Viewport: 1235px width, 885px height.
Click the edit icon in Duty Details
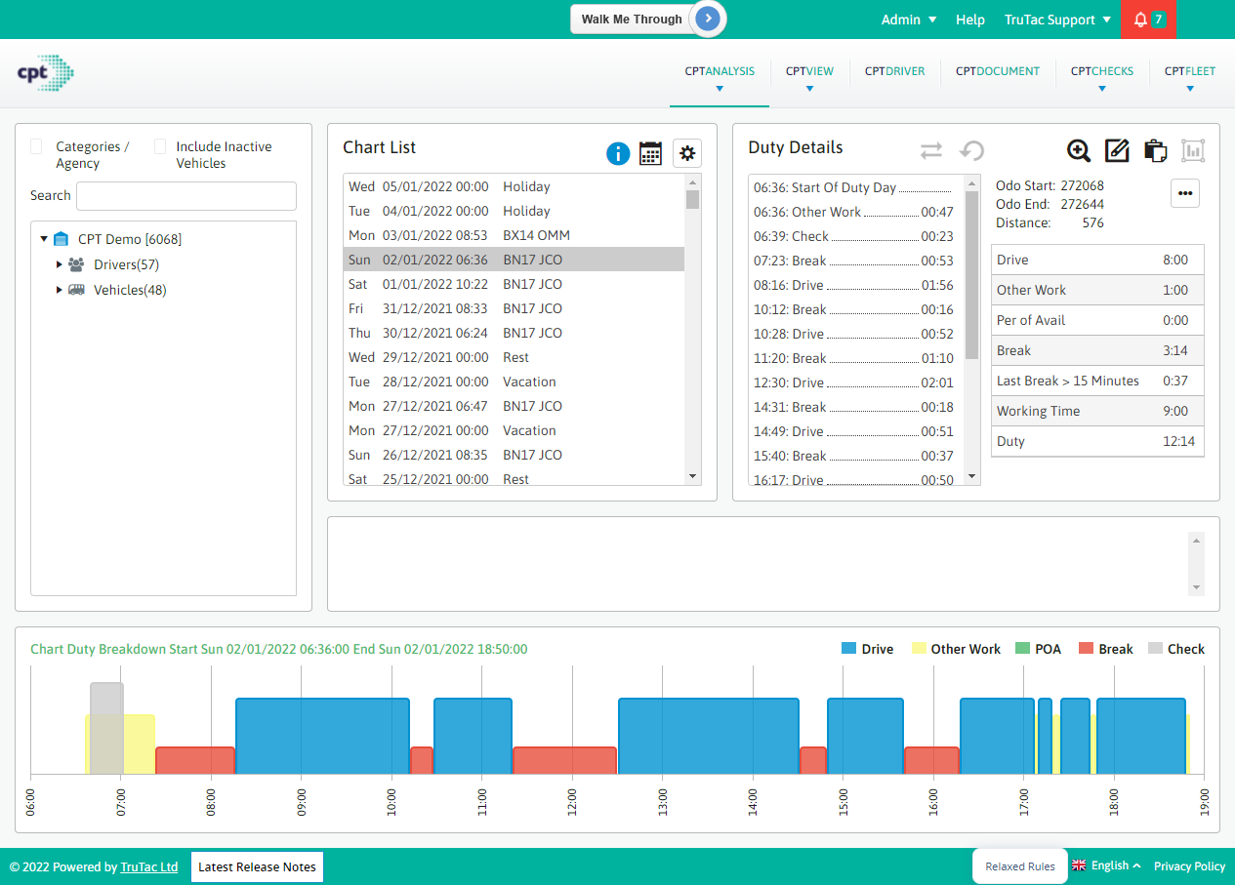1116,150
